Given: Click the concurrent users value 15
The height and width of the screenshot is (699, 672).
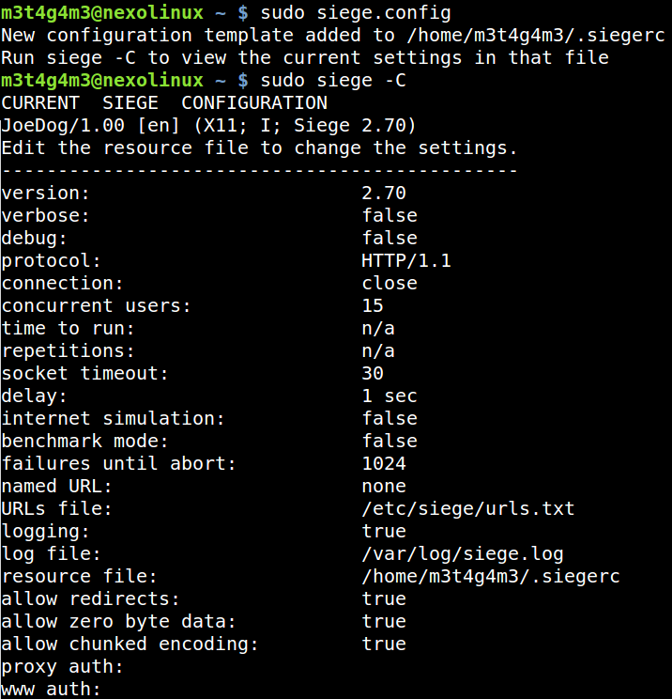Looking at the screenshot, I should [x=373, y=305].
